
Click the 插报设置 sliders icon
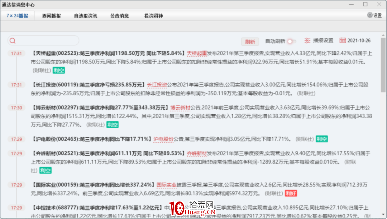(307, 41)
